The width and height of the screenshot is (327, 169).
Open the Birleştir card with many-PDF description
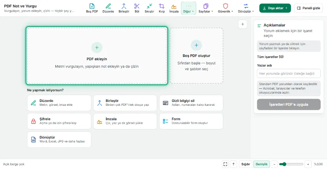point(125,103)
